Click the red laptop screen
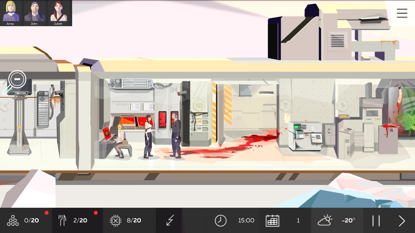415x233 pixels. coord(107,134)
